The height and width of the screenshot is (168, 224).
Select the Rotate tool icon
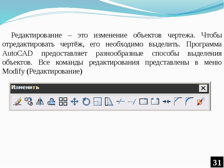[86, 102]
